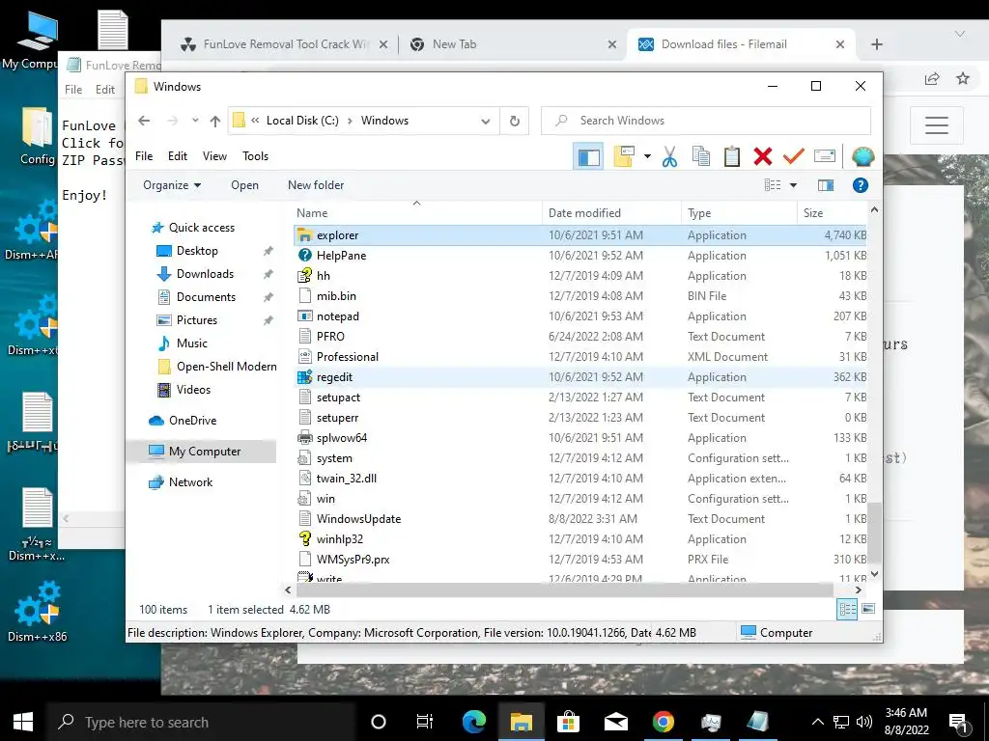Click the navigation pane toggle icon in toolbar
The image size is (989, 741).
[588, 156]
